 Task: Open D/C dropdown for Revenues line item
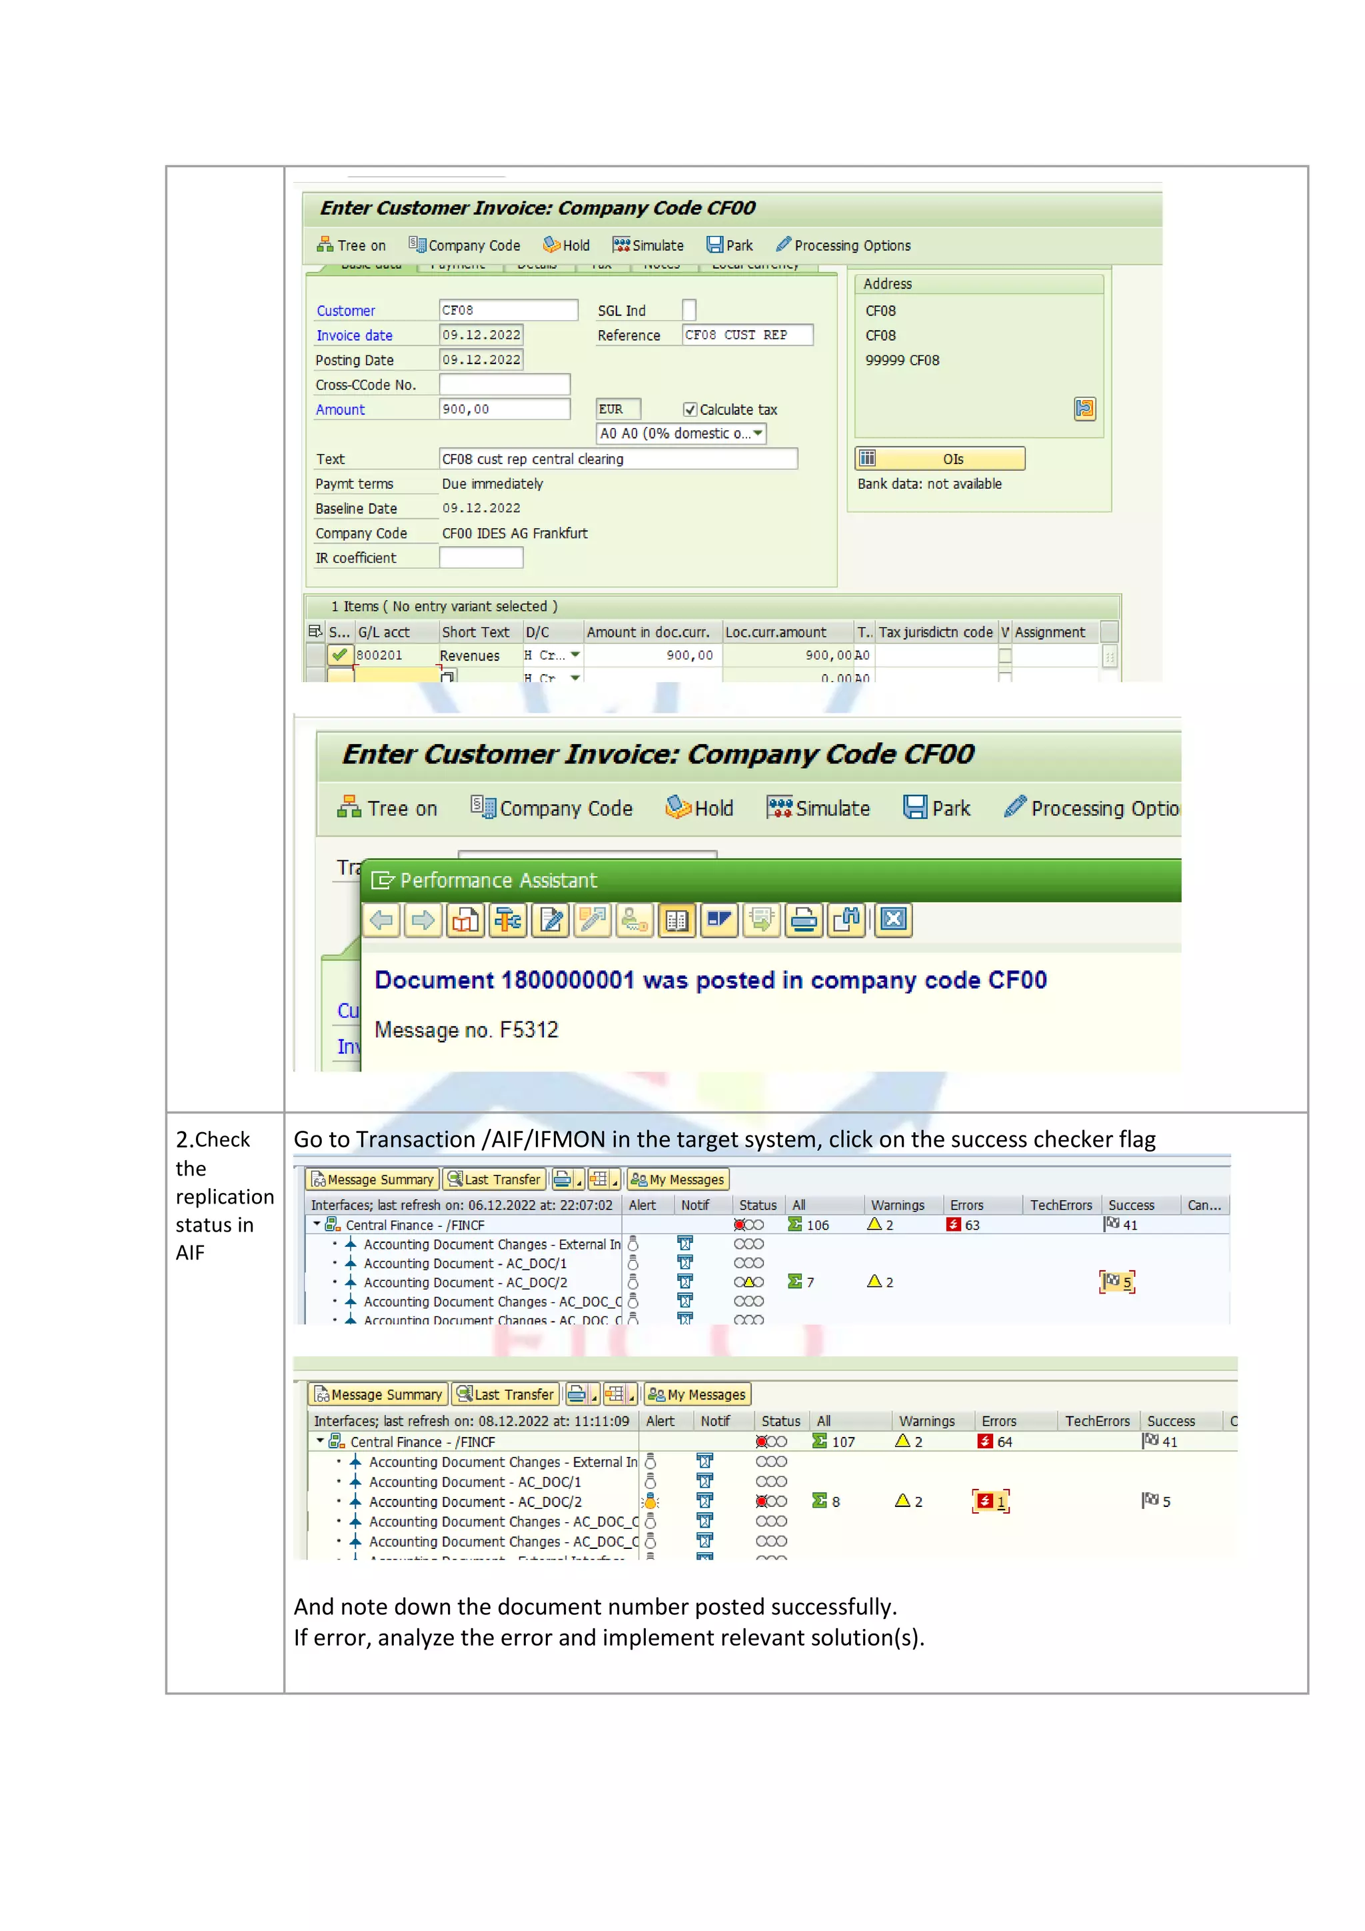575,655
